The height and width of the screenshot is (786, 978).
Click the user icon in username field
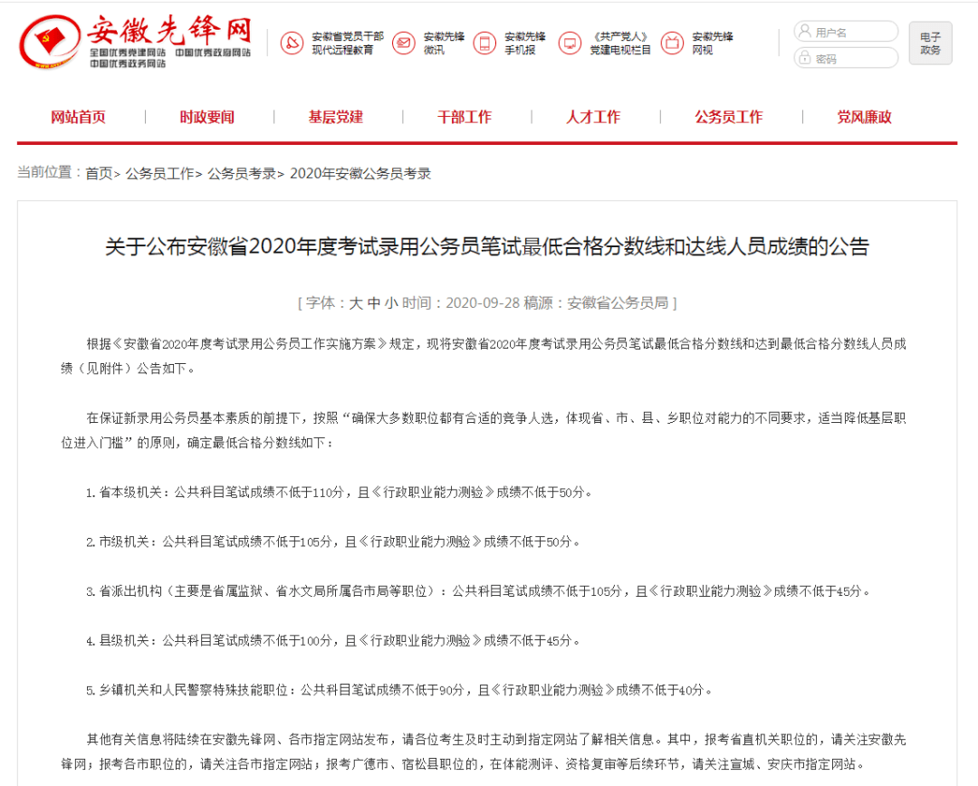coord(803,30)
